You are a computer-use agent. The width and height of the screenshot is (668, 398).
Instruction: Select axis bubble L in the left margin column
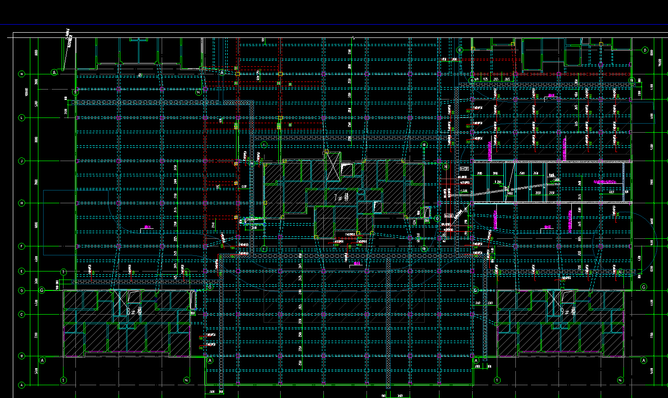point(21,118)
